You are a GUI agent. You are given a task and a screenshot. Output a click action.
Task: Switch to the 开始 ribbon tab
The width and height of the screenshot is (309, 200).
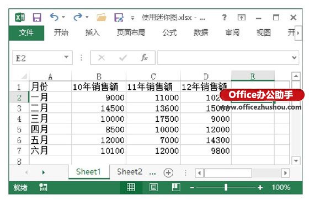(x=61, y=33)
